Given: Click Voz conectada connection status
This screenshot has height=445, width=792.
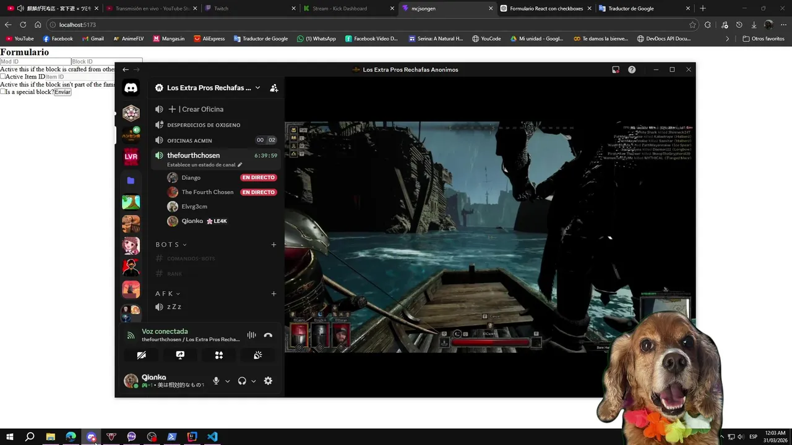Looking at the screenshot, I should coord(165,331).
